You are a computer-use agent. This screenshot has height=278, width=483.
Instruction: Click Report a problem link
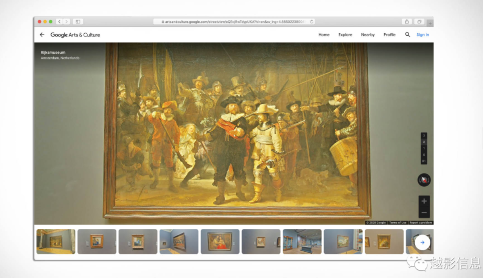coord(421,223)
